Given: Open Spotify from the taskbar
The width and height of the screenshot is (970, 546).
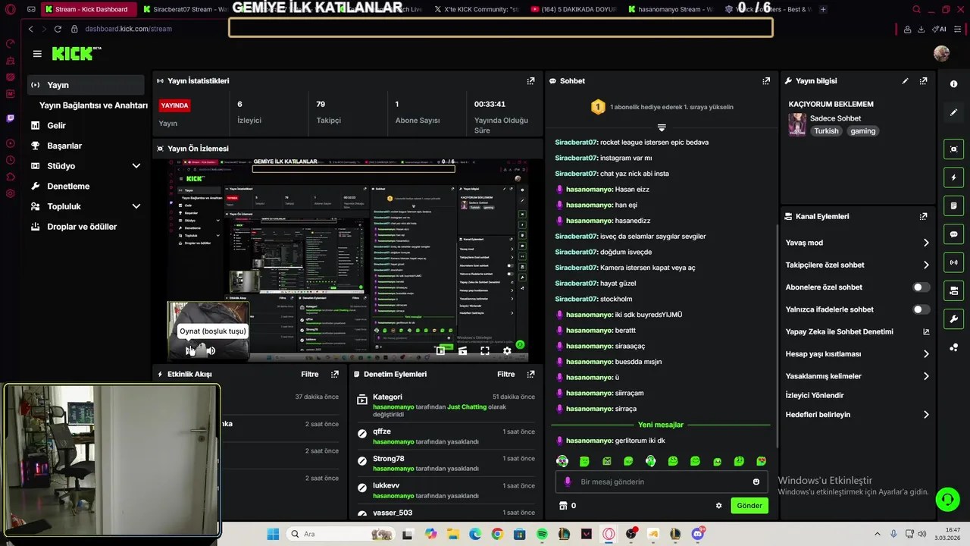Looking at the screenshot, I should [x=542, y=534].
